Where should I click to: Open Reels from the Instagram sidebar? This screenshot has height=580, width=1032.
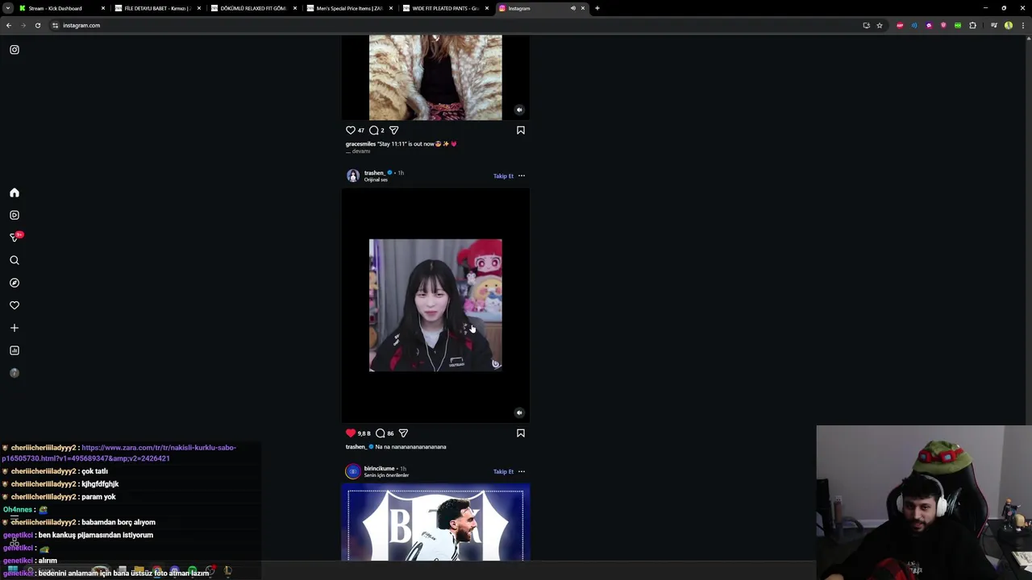[15, 215]
